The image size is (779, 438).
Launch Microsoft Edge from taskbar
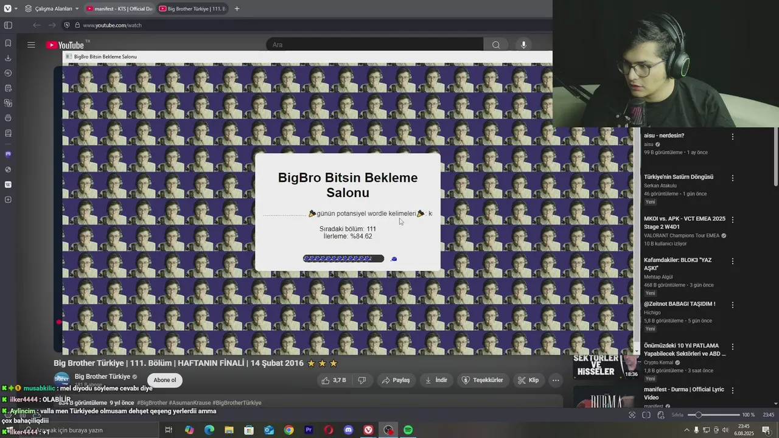(x=209, y=430)
